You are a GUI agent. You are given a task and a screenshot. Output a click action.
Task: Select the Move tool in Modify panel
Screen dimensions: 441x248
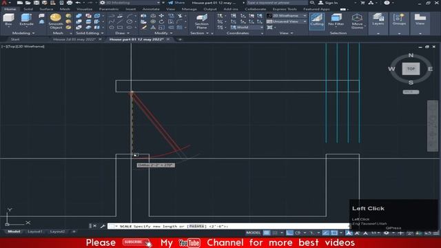(161, 16)
